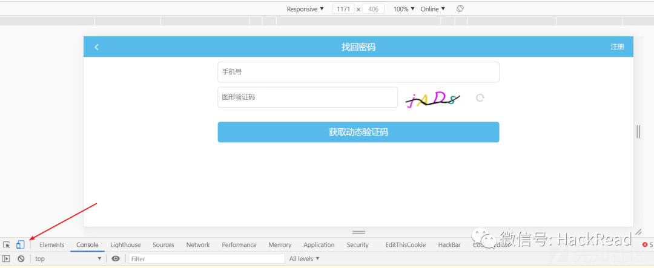654x268 pixels.
Task: Refresh the captcha image icon
Action: click(x=480, y=98)
